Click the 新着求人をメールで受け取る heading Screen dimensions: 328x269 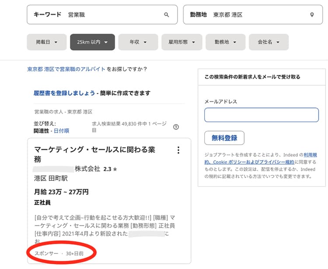[x=252, y=77]
